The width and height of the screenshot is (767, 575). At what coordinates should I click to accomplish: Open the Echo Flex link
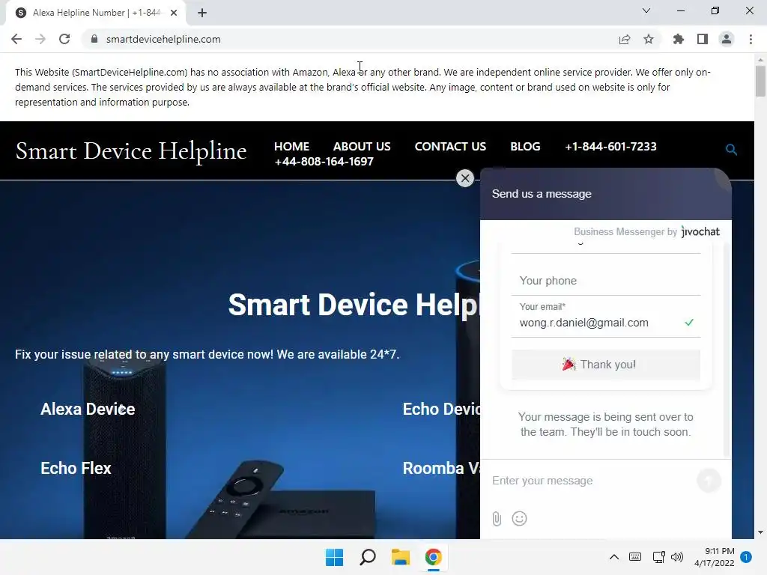coord(76,468)
